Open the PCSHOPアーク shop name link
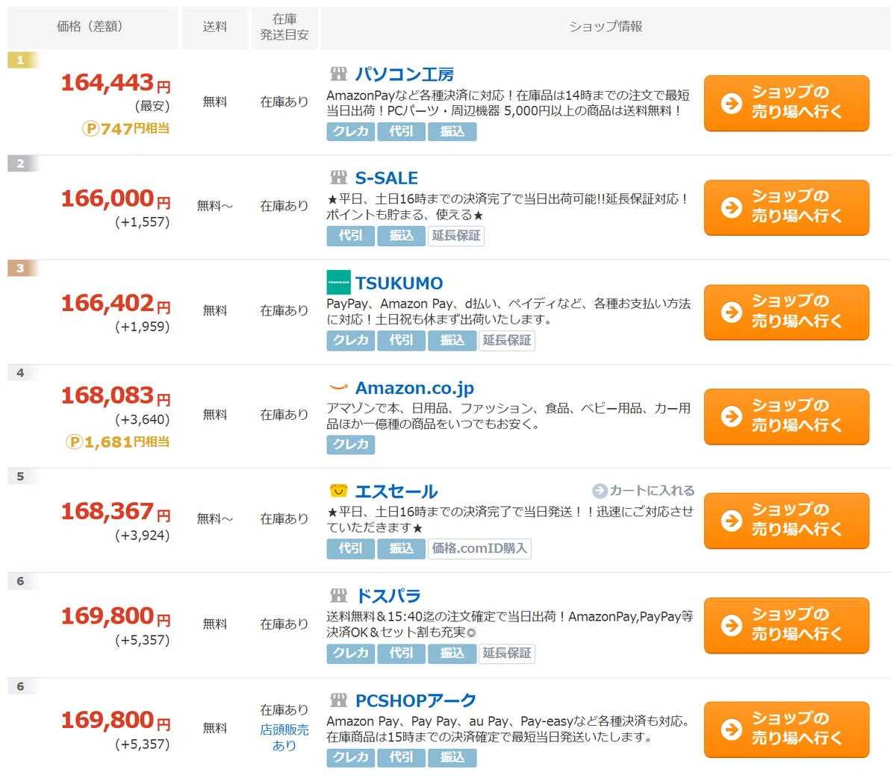The width and height of the screenshot is (896, 781). point(416,700)
